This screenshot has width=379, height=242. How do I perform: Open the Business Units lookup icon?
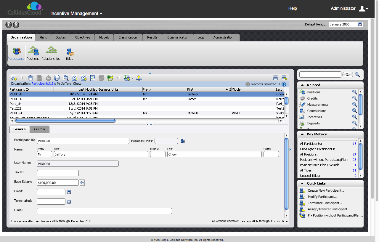tap(183, 141)
